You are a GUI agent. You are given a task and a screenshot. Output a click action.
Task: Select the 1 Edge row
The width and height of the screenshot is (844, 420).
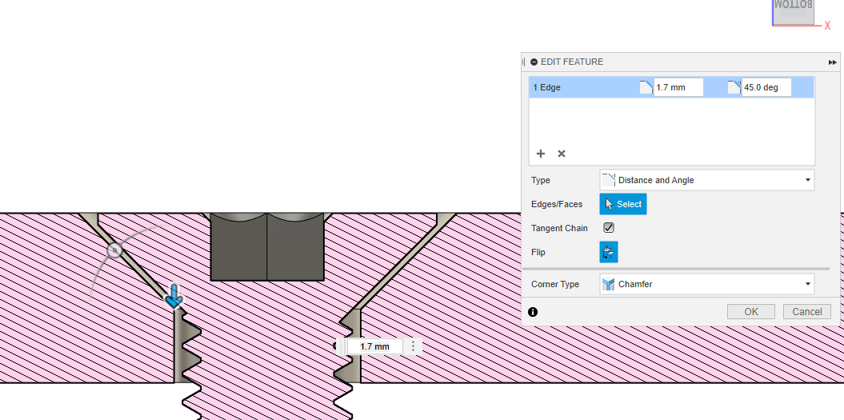tap(672, 87)
